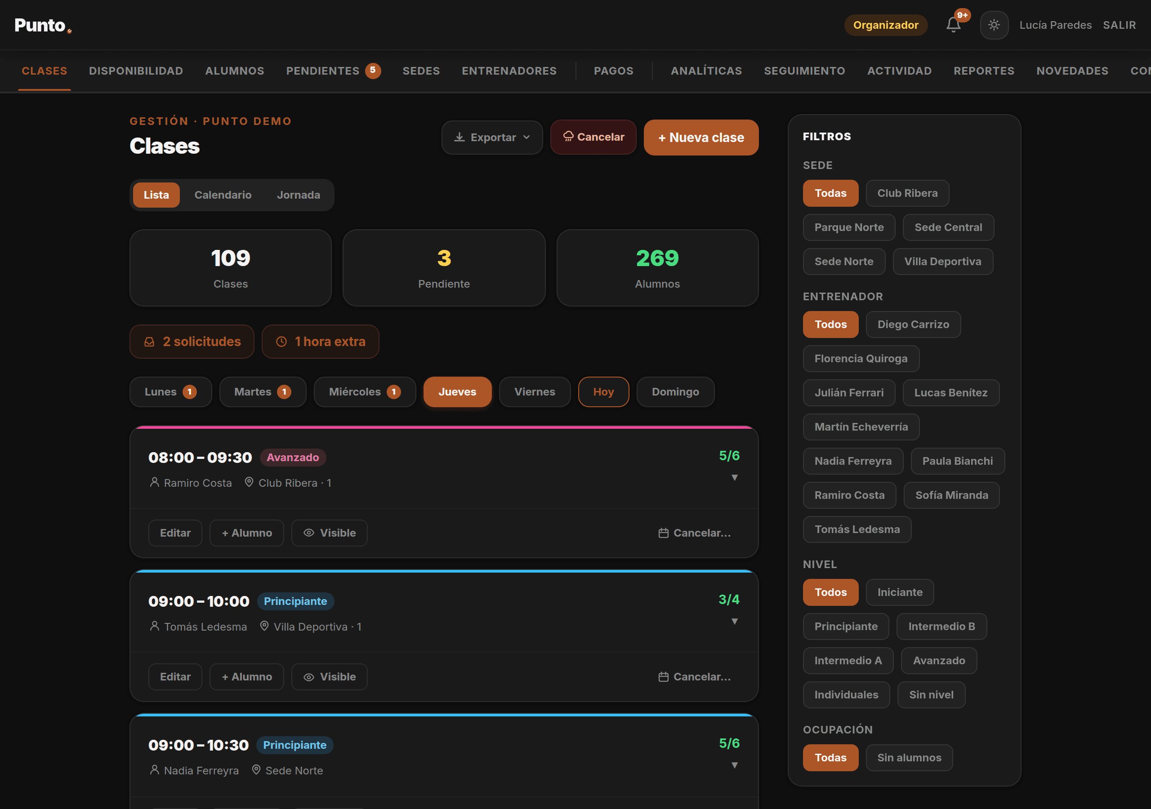Open the notifications bell

click(954, 25)
